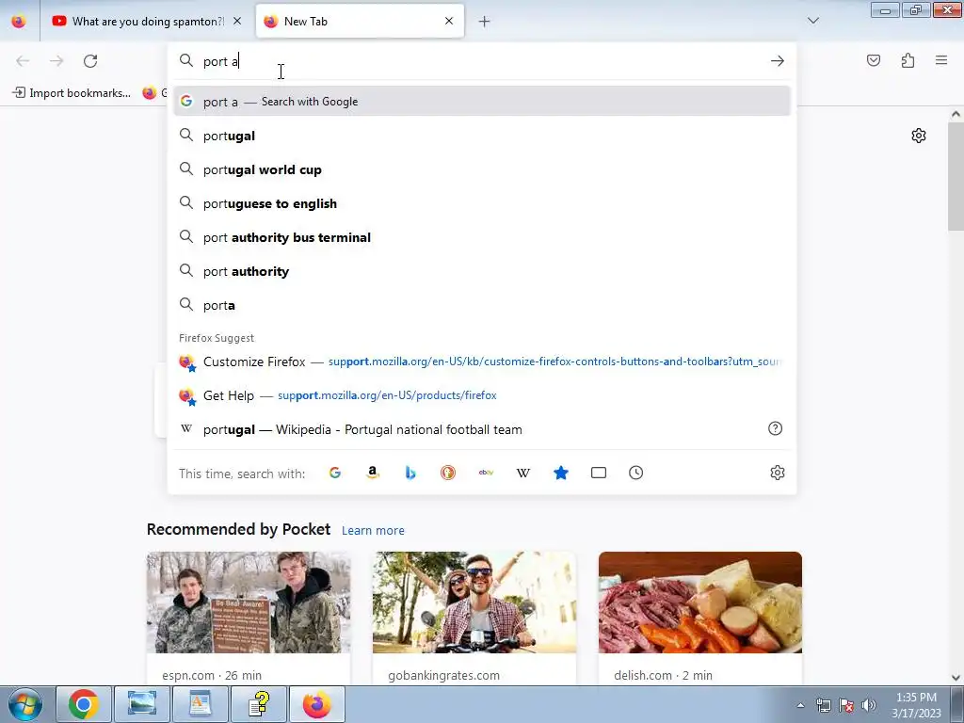The image size is (964, 723).
Task: Search bookmarks via star icon
Action: [561, 473]
